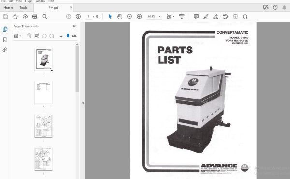Viewport: 290px width, 179px height.
Task: Click the insert/split pages thumbnails icon
Action: [x=37, y=36]
